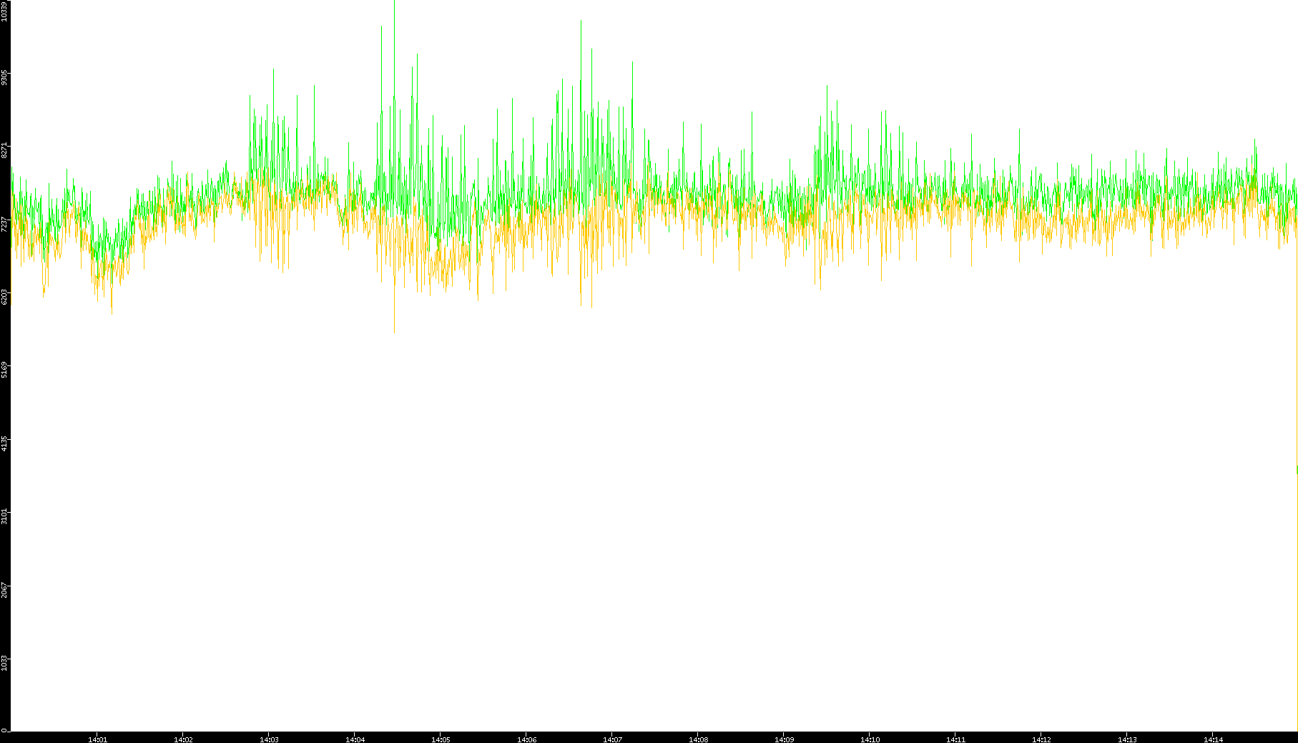
Task: Click the 14:10 time axis label
Action: (x=870, y=739)
